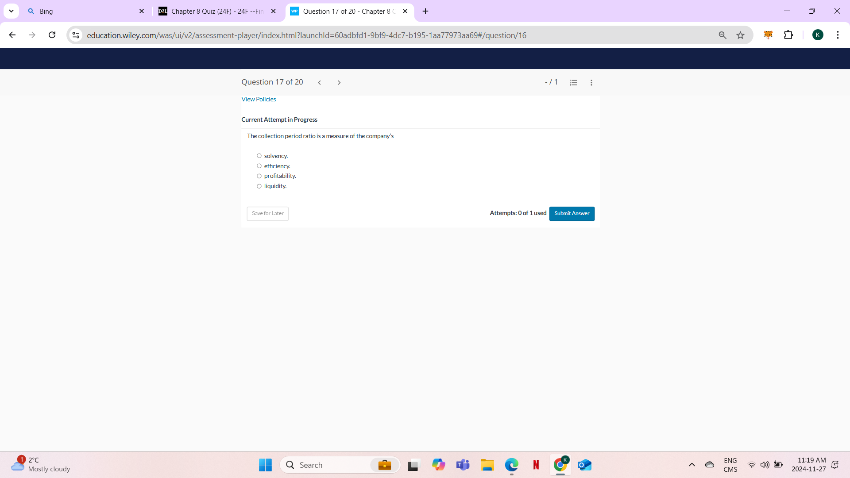This screenshot has width=850, height=478.
Task: Open the browser extensions puzzle icon
Action: (x=789, y=35)
